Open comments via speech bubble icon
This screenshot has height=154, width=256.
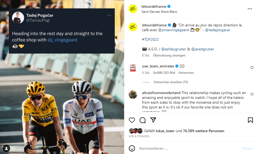143,120
